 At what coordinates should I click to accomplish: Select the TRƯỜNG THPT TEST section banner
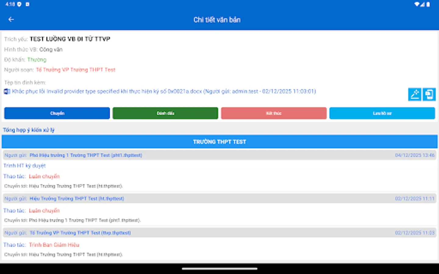click(x=219, y=141)
